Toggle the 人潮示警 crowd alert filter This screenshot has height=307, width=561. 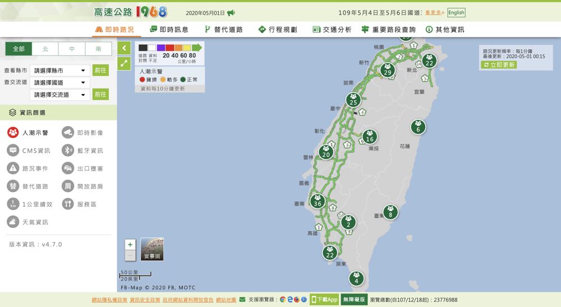[28, 133]
